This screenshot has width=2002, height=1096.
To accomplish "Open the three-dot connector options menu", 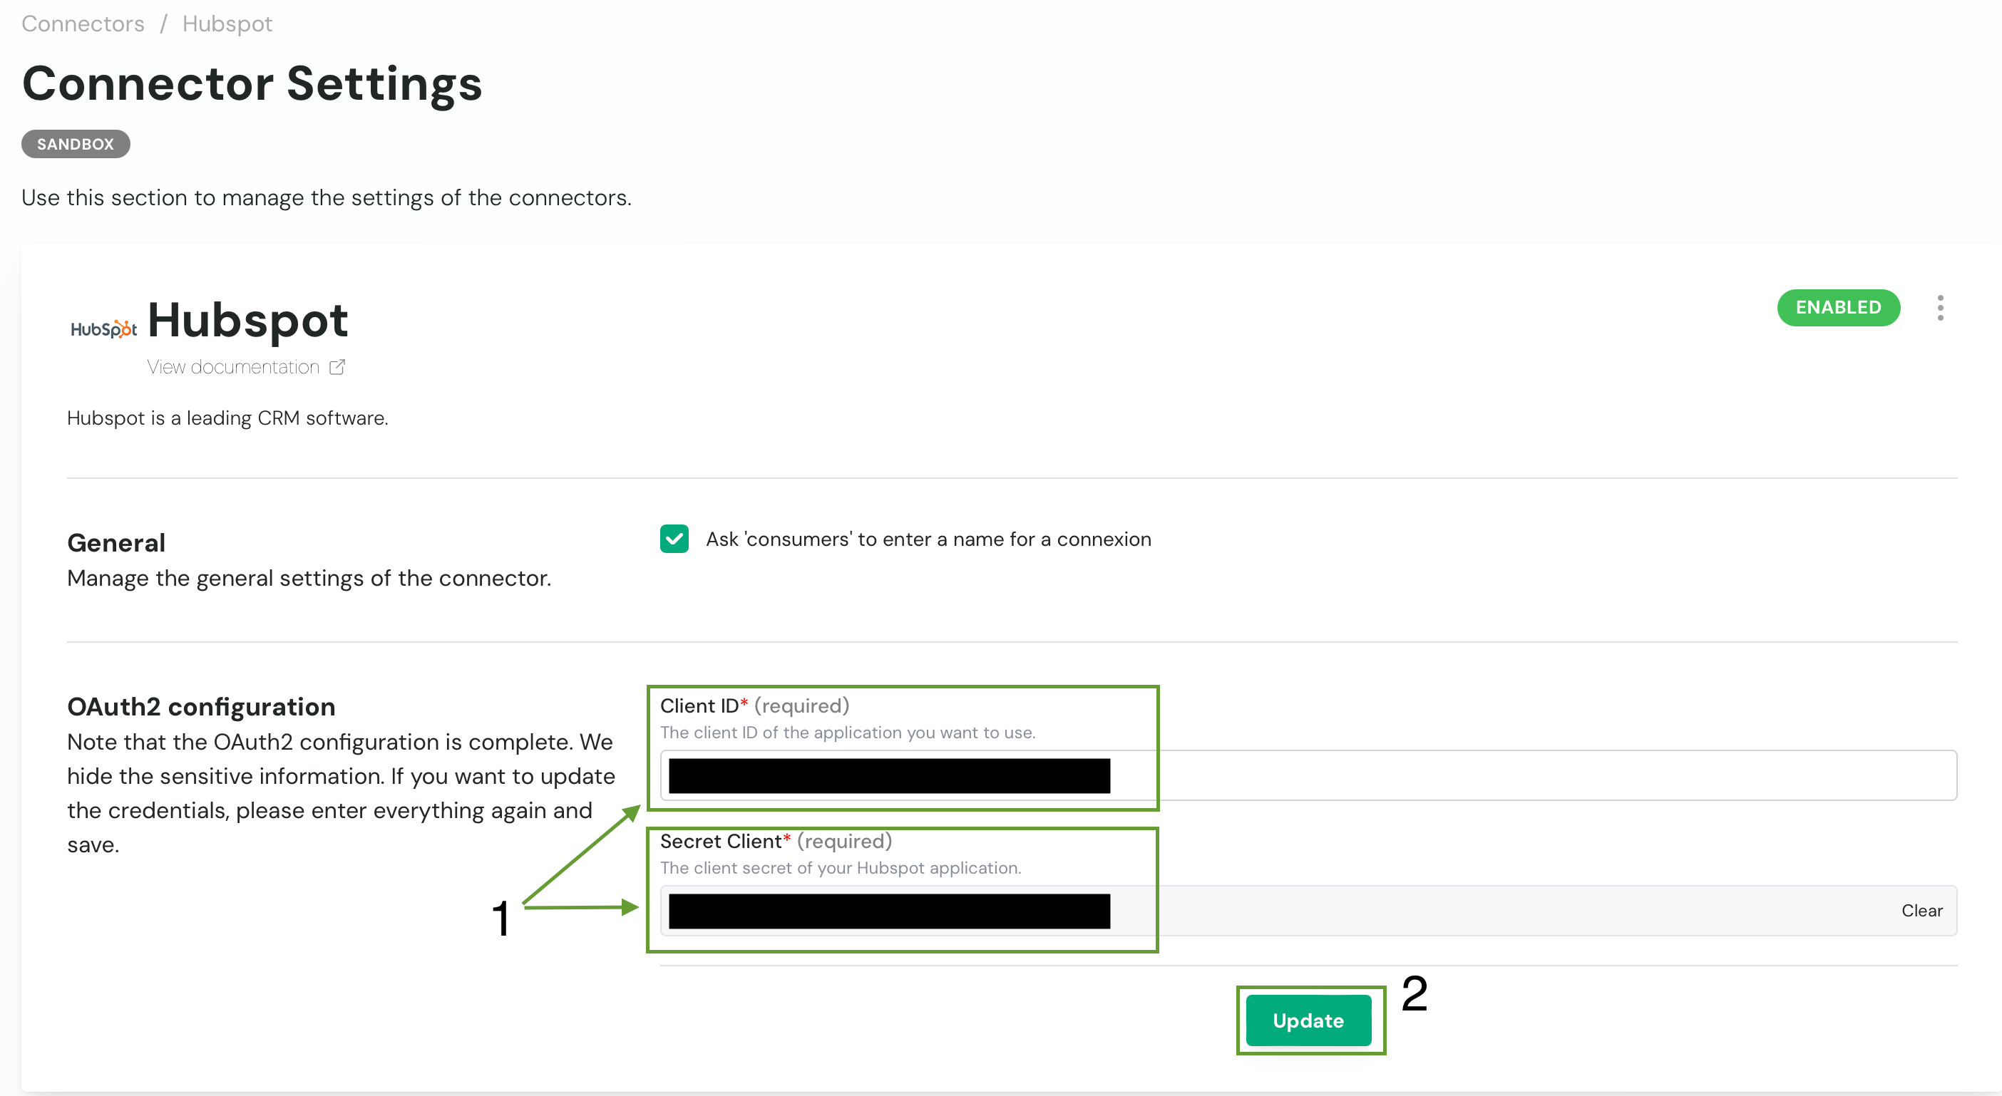I will click(x=1941, y=308).
